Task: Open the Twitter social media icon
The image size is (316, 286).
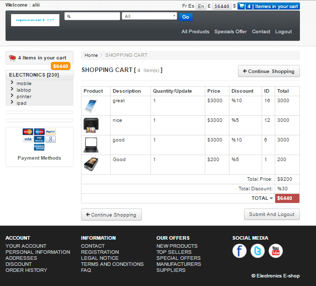Action: click(x=258, y=251)
